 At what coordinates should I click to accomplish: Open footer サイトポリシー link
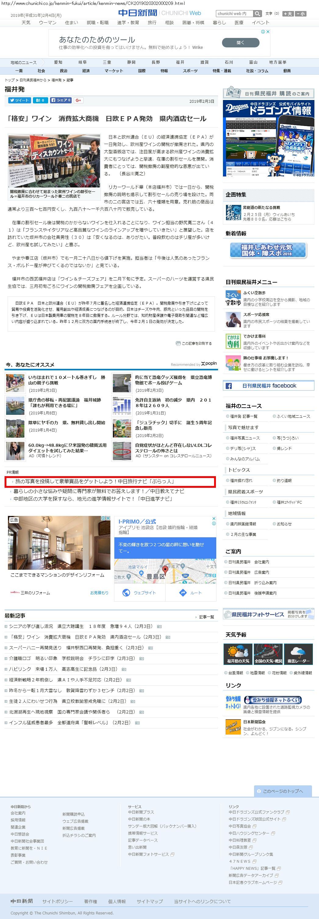pos(57,901)
